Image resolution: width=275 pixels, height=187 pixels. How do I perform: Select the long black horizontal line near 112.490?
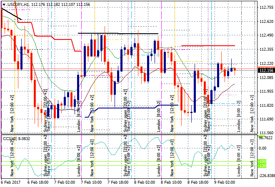coord(118,33)
